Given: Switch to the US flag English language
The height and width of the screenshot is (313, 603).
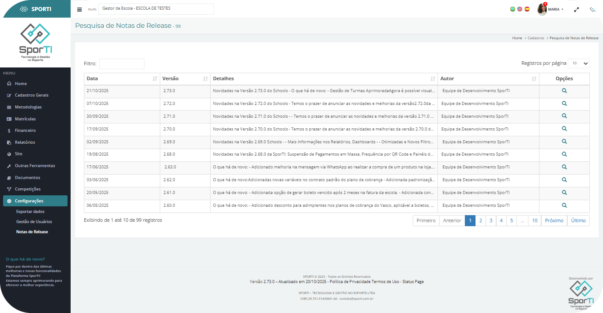Looking at the screenshot, I should click(x=520, y=9).
